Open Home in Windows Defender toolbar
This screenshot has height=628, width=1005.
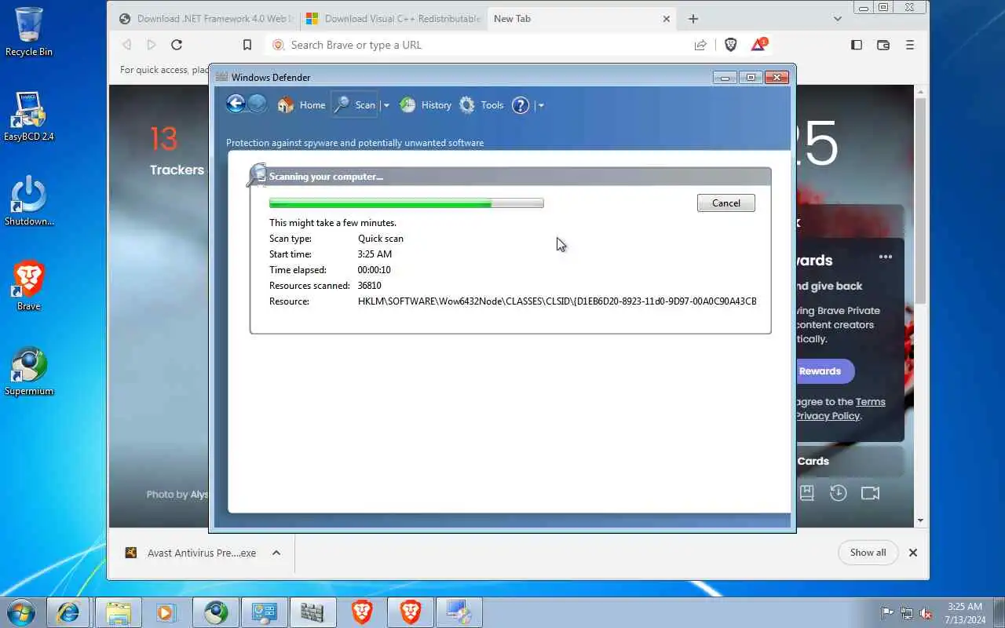[x=301, y=105]
